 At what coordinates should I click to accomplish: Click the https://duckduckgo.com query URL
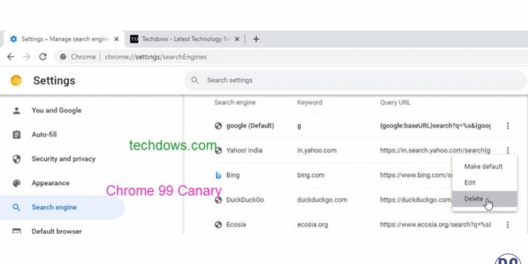click(416, 200)
